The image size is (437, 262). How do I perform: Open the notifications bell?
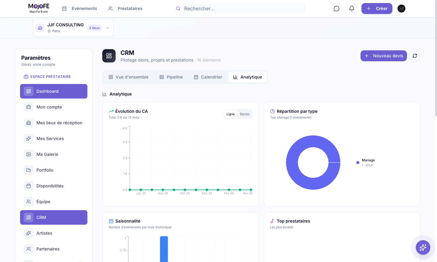tap(352, 8)
